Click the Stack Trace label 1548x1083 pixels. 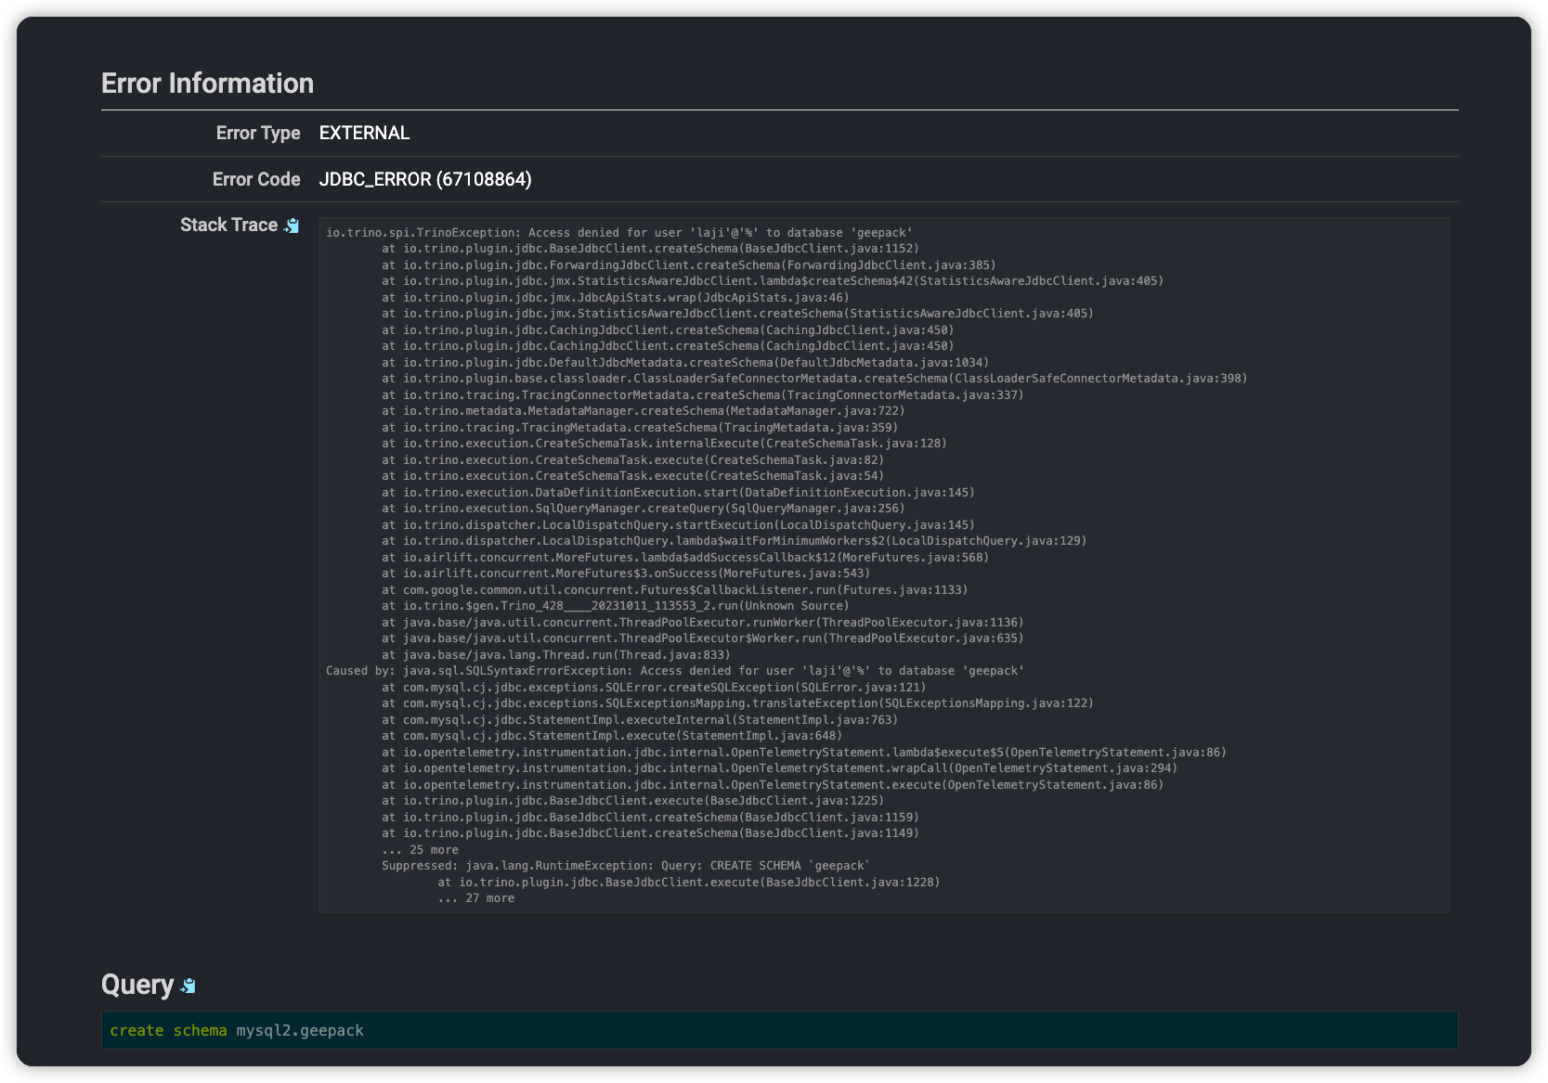point(228,225)
